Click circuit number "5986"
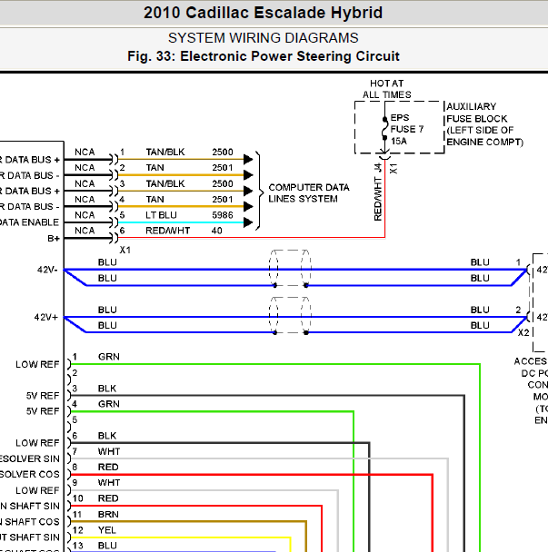This screenshot has height=552, width=548. (223, 215)
